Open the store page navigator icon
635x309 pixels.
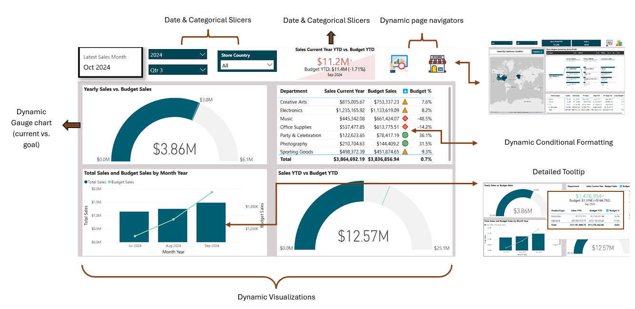pyautogui.click(x=436, y=64)
